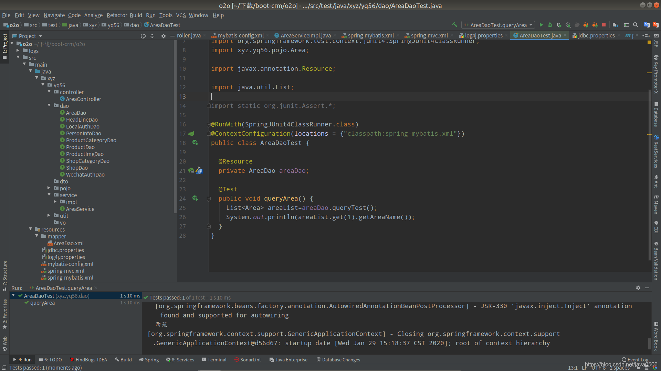Click the red Translate and replace icon
The image size is (661, 371).
pos(656,25)
